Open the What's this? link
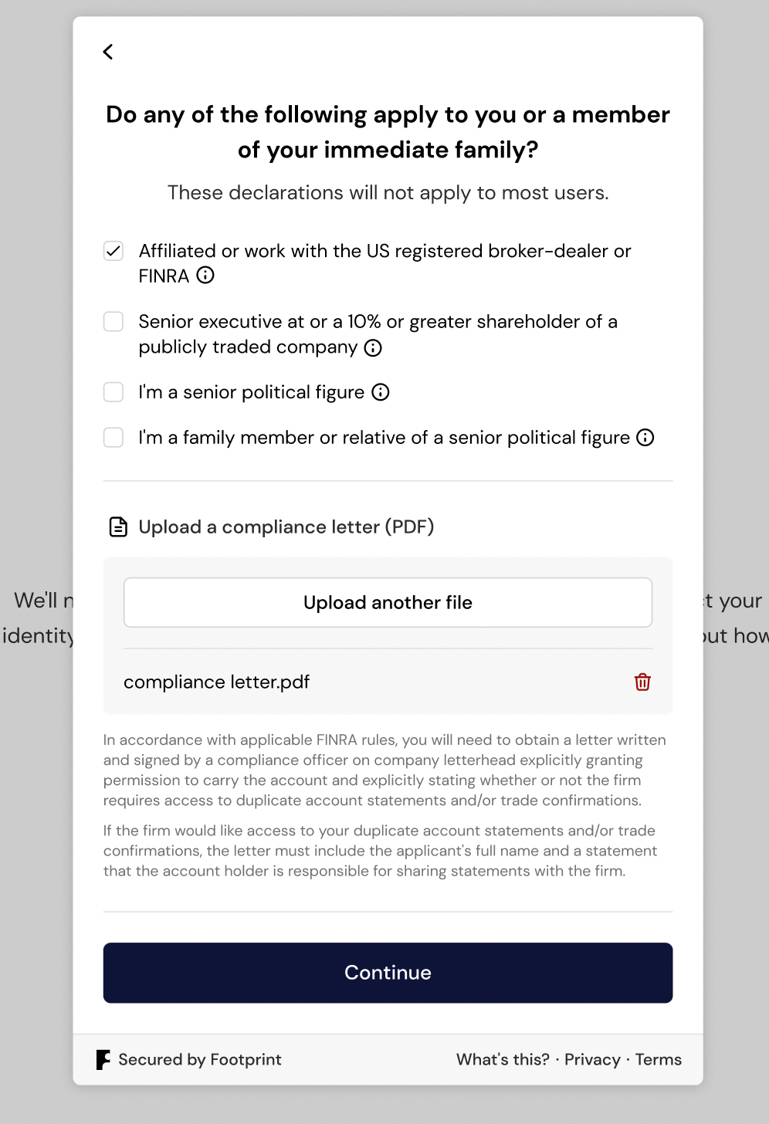This screenshot has width=769, height=1124. click(503, 1059)
